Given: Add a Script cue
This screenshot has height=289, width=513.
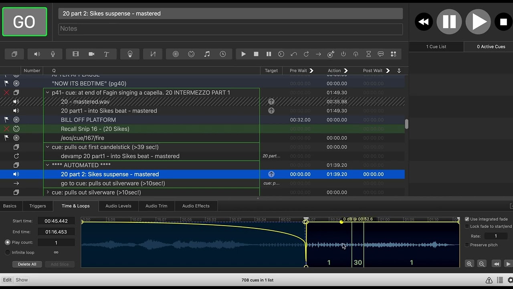Looking at the screenshot, I should (x=393, y=54).
